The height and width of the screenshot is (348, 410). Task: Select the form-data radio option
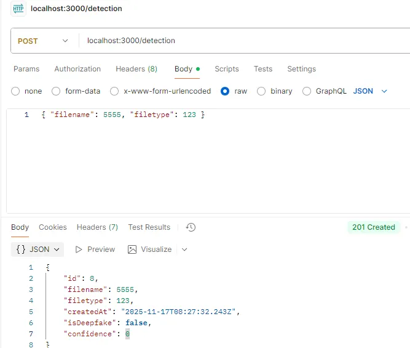[x=56, y=91]
